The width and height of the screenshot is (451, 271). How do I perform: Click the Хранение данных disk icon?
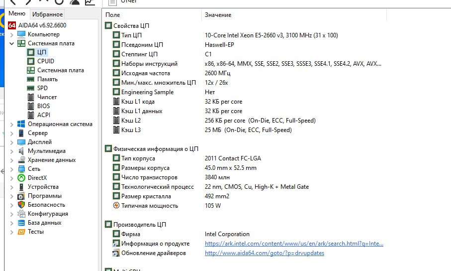point(21,160)
